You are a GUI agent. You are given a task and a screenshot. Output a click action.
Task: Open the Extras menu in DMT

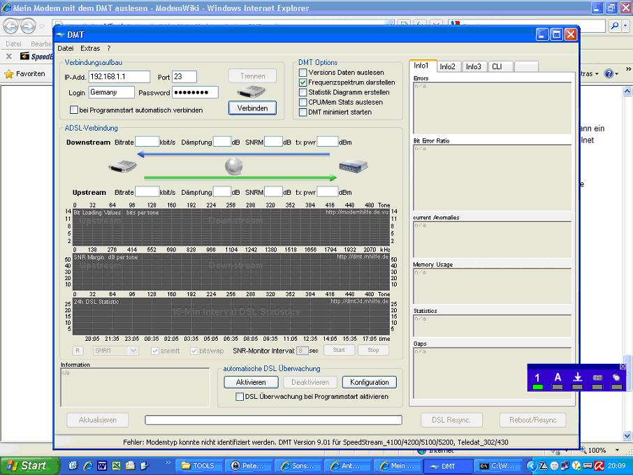coord(90,49)
